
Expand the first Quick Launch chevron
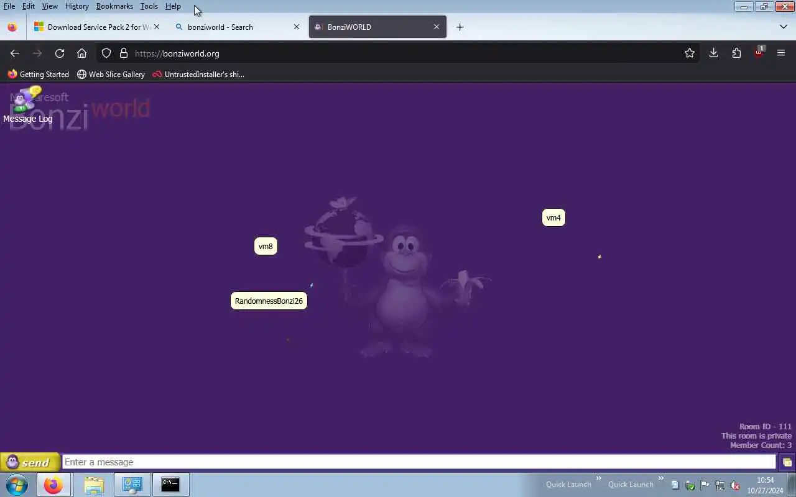(599, 478)
